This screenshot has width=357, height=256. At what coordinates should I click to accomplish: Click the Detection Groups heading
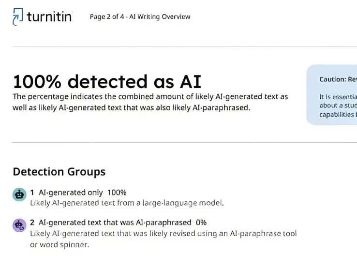pyautogui.click(x=59, y=172)
